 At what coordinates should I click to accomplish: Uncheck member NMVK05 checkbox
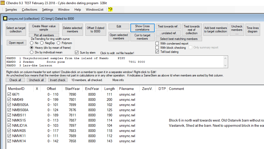tap(9, 131)
